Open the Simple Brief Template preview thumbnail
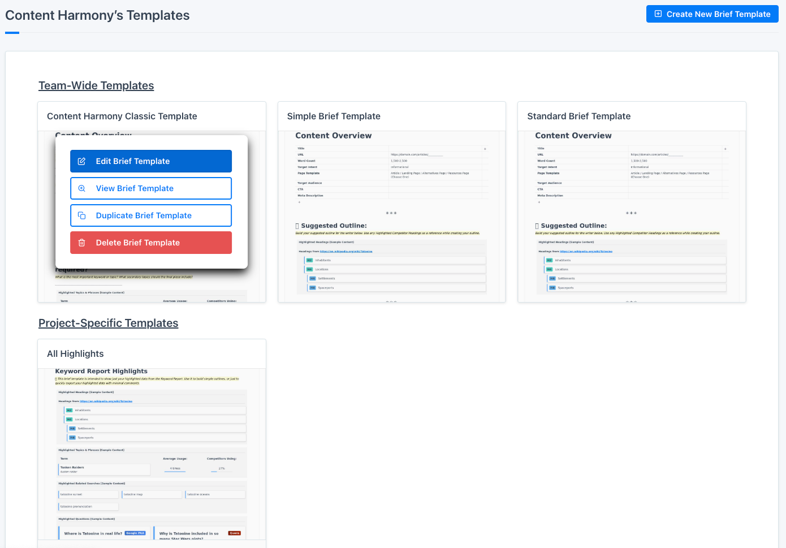 point(392,217)
